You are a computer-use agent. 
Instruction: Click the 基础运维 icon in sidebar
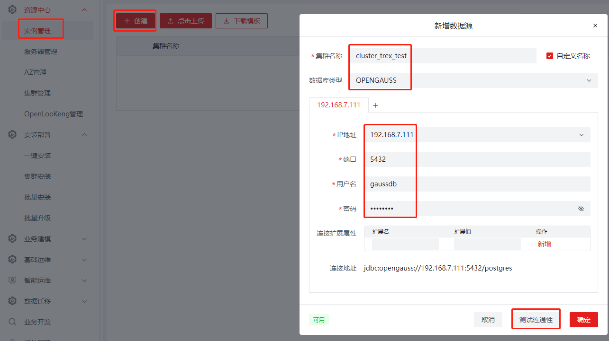click(11, 259)
